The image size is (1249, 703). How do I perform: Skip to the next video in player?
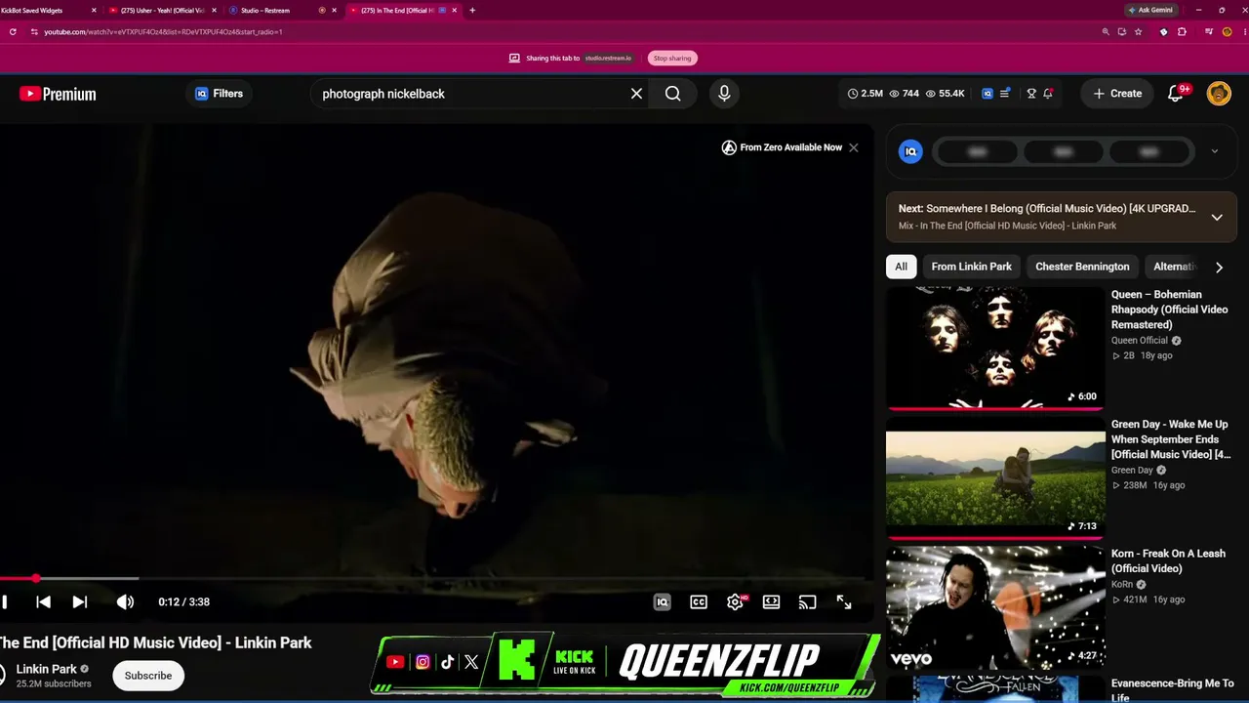(80, 602)
